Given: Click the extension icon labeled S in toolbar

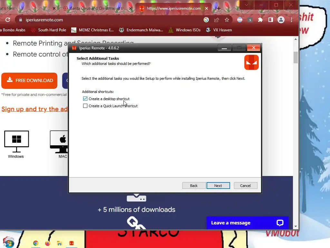Looking at the screenshot, I should pyautogui.click(x=250, y=20).
